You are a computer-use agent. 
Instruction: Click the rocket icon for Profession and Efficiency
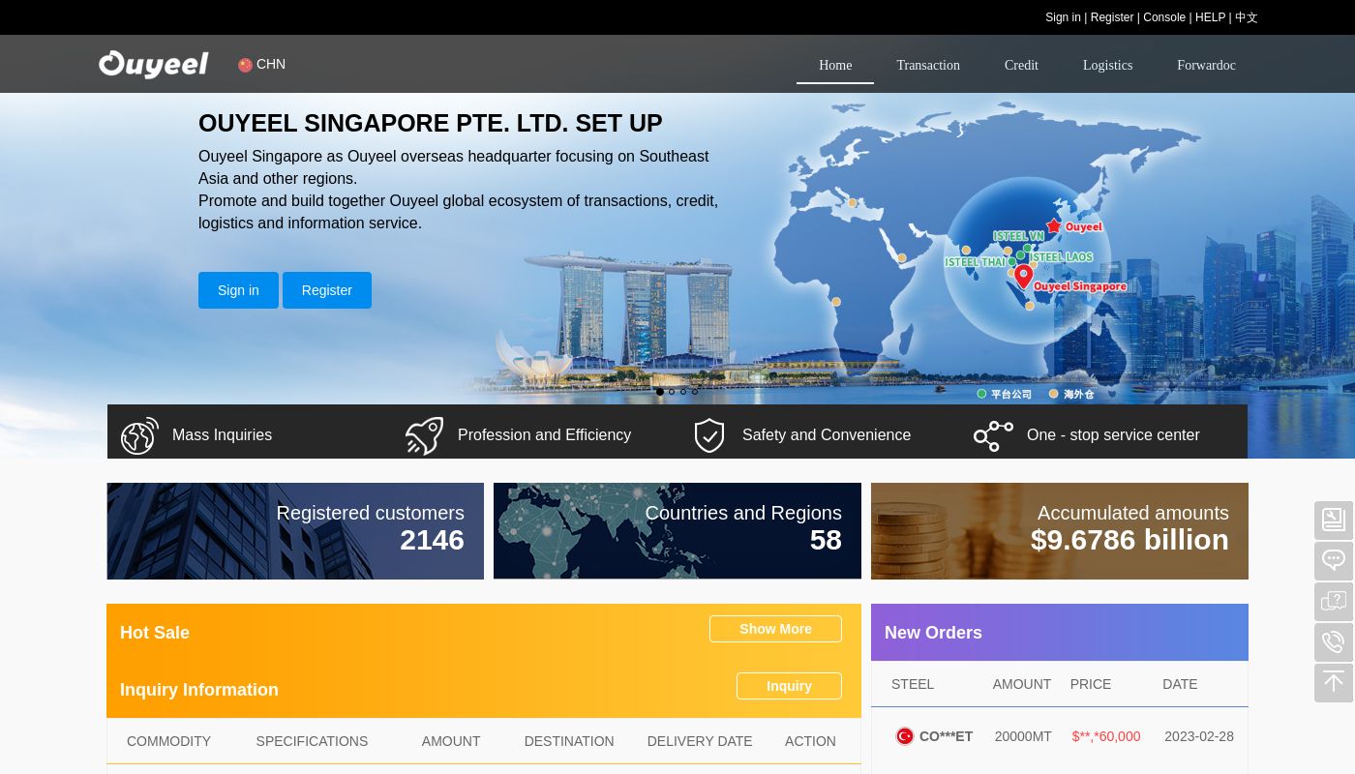424,435
